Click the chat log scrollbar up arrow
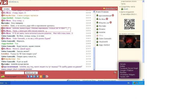This screenshot has width=169, height=101. coord(94,12)
